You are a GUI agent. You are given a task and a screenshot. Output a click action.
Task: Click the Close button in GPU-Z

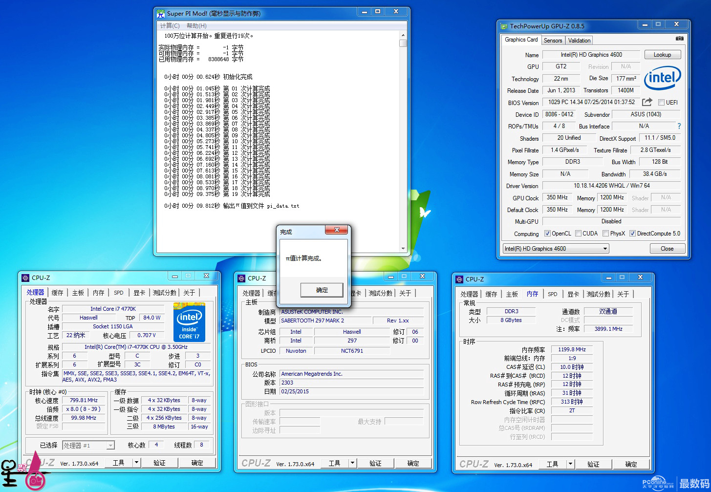coord(667,248)
